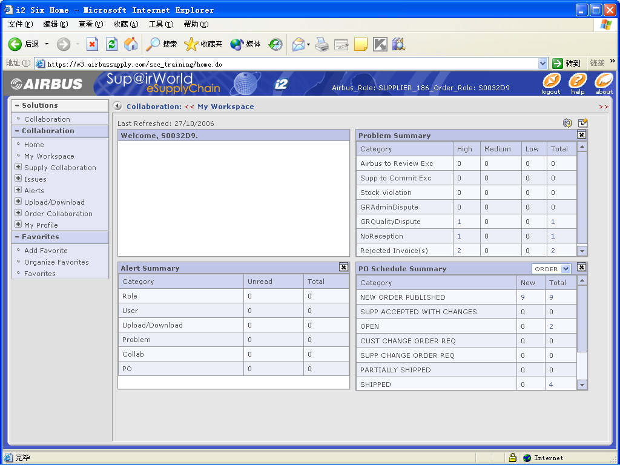Close the Problem Summary panel
Image resolution: width=620 pixels, height=465 pixels.
581,135
